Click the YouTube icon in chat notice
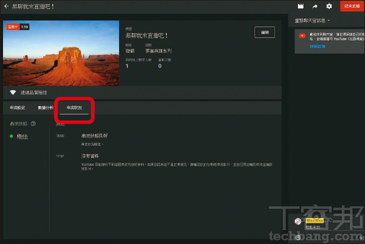The width and height of the screenshot is (365, 244). (302, 36)
